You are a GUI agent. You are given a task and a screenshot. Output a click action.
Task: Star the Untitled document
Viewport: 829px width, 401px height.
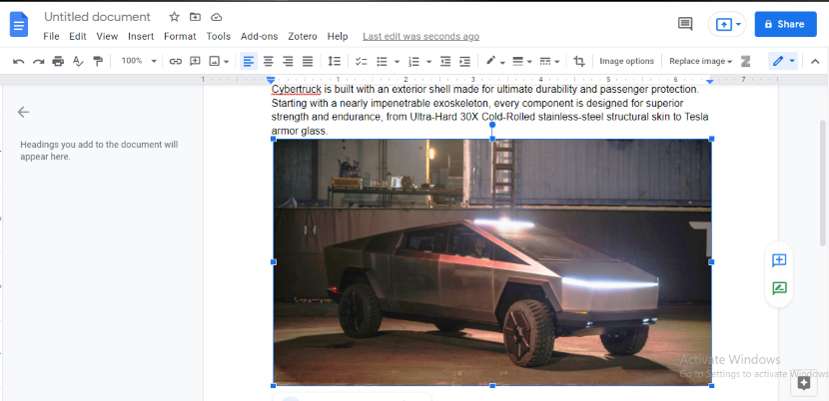click(175, 17)
